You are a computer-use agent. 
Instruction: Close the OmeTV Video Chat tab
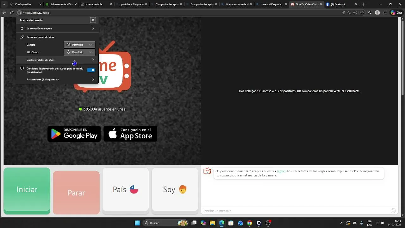click(321, 4)
